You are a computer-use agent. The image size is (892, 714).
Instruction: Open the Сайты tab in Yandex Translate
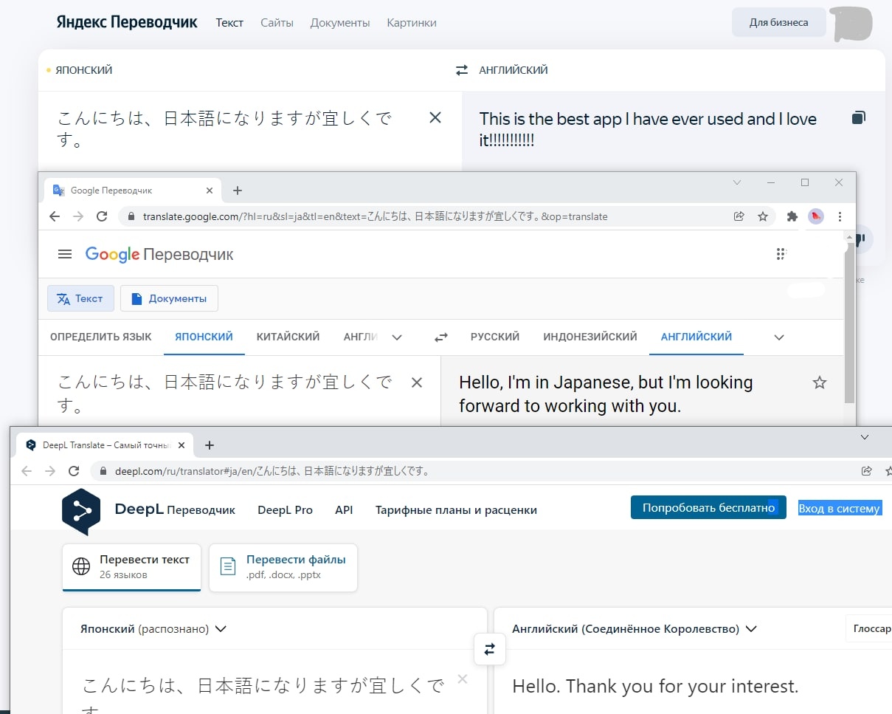(277, 23)
